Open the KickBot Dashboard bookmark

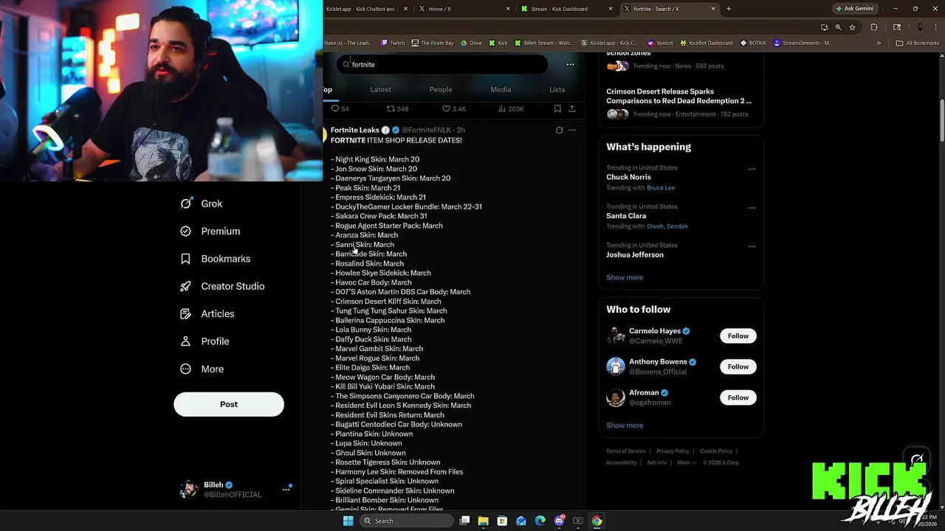[706, 43]
